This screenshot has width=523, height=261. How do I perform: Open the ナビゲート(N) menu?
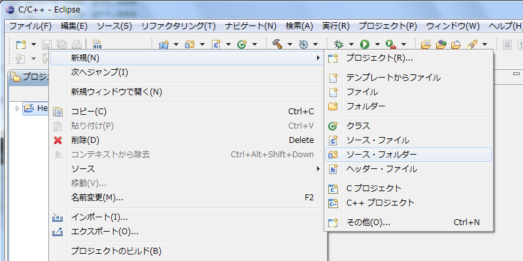tap(251, 26)
